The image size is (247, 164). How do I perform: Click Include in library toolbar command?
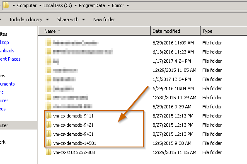click(x=26, y=20)
